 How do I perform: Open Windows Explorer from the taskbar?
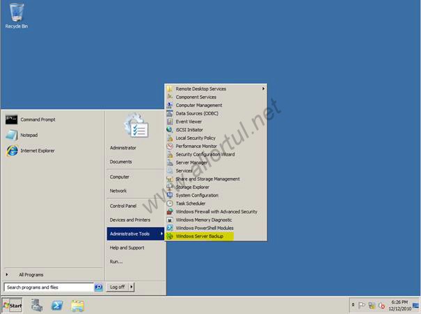78,306
